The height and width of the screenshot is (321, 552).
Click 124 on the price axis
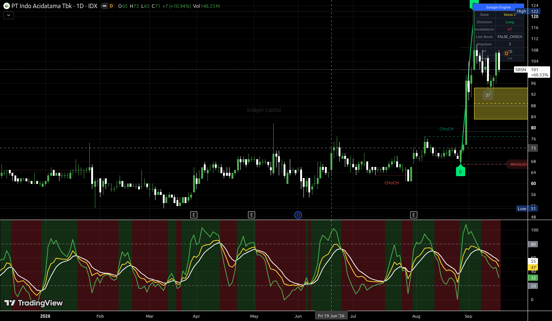pos(535,6)
